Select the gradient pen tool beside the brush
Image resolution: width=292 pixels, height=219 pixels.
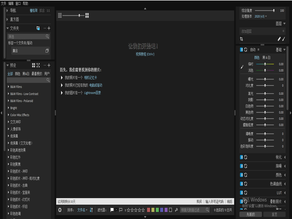279,39
